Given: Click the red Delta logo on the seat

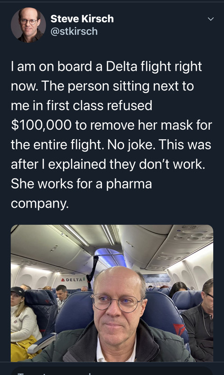Looking at the screenshot, I should pyautogui.click(x=179, y=330).
